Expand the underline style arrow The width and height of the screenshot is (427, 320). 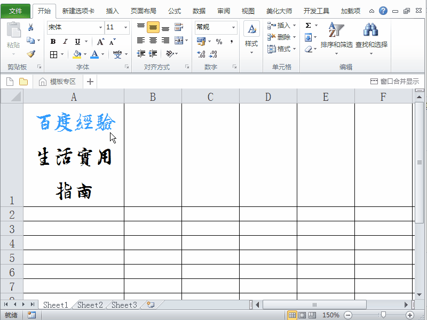coord(86,42)
